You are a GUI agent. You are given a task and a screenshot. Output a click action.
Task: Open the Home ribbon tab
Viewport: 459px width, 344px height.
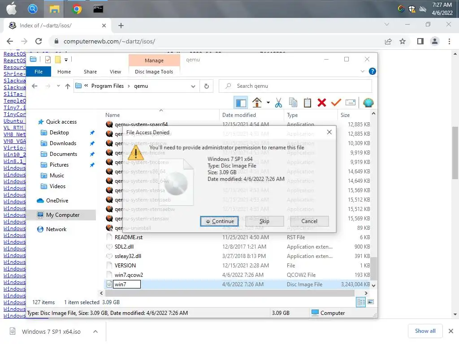click(x=64, y=72)
